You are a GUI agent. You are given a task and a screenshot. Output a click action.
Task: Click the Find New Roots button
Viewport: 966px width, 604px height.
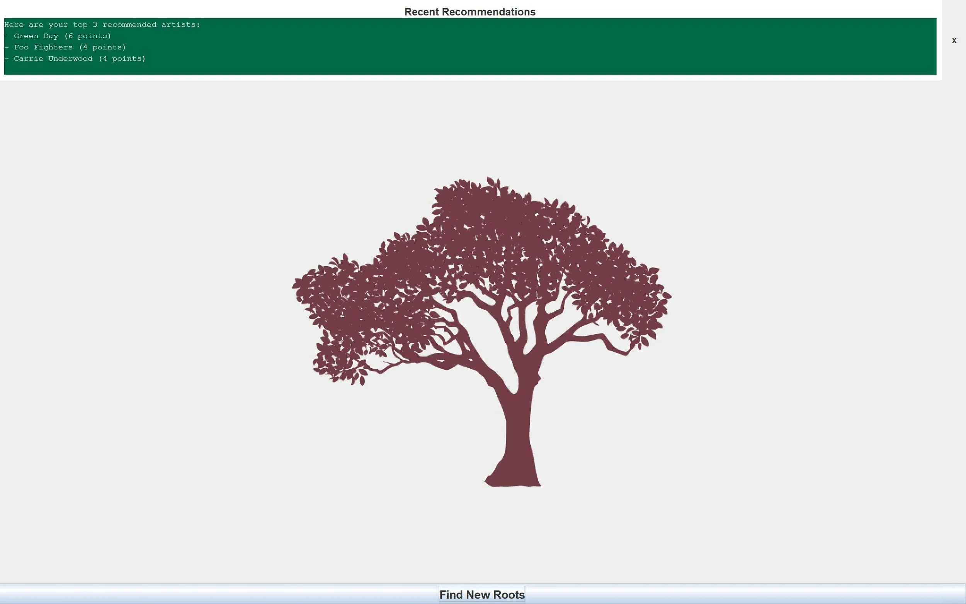(482, 594)
